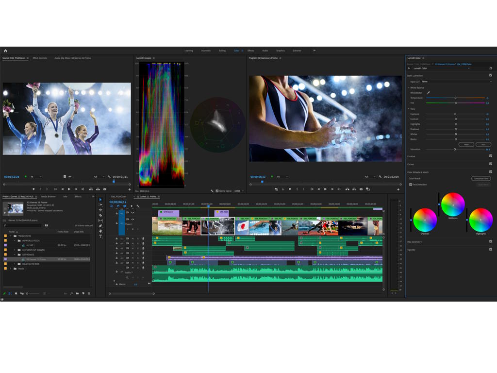Open Media Browser tab
Viewport: 497px width, 373px height.
tap(49, 197)
